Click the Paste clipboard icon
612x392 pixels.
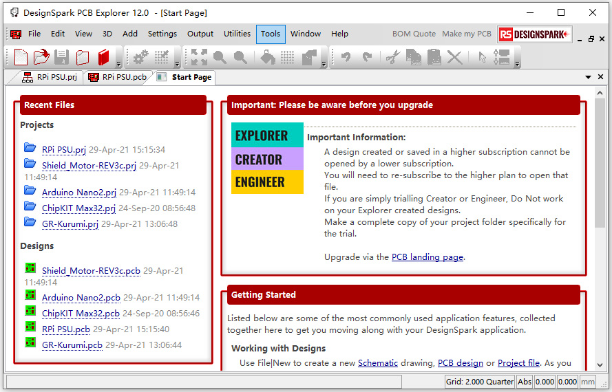pos(434,57)
